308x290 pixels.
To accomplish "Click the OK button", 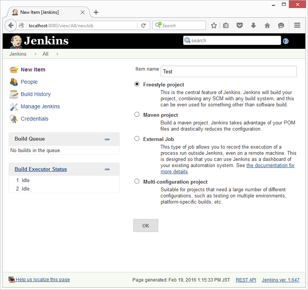I will click(146, 225).
